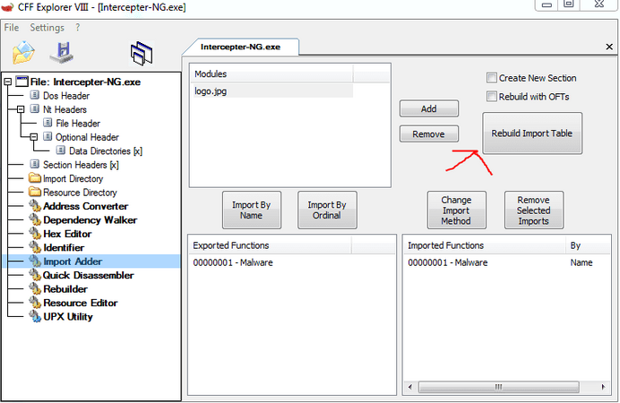Click the Rebuilder tool icon
This screenshot has width=620, height=403.
pos(35,288)
